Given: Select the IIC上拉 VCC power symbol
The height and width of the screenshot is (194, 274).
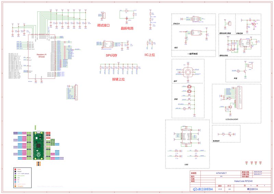Looking at the screenshot, I should (x=150, y=39).
